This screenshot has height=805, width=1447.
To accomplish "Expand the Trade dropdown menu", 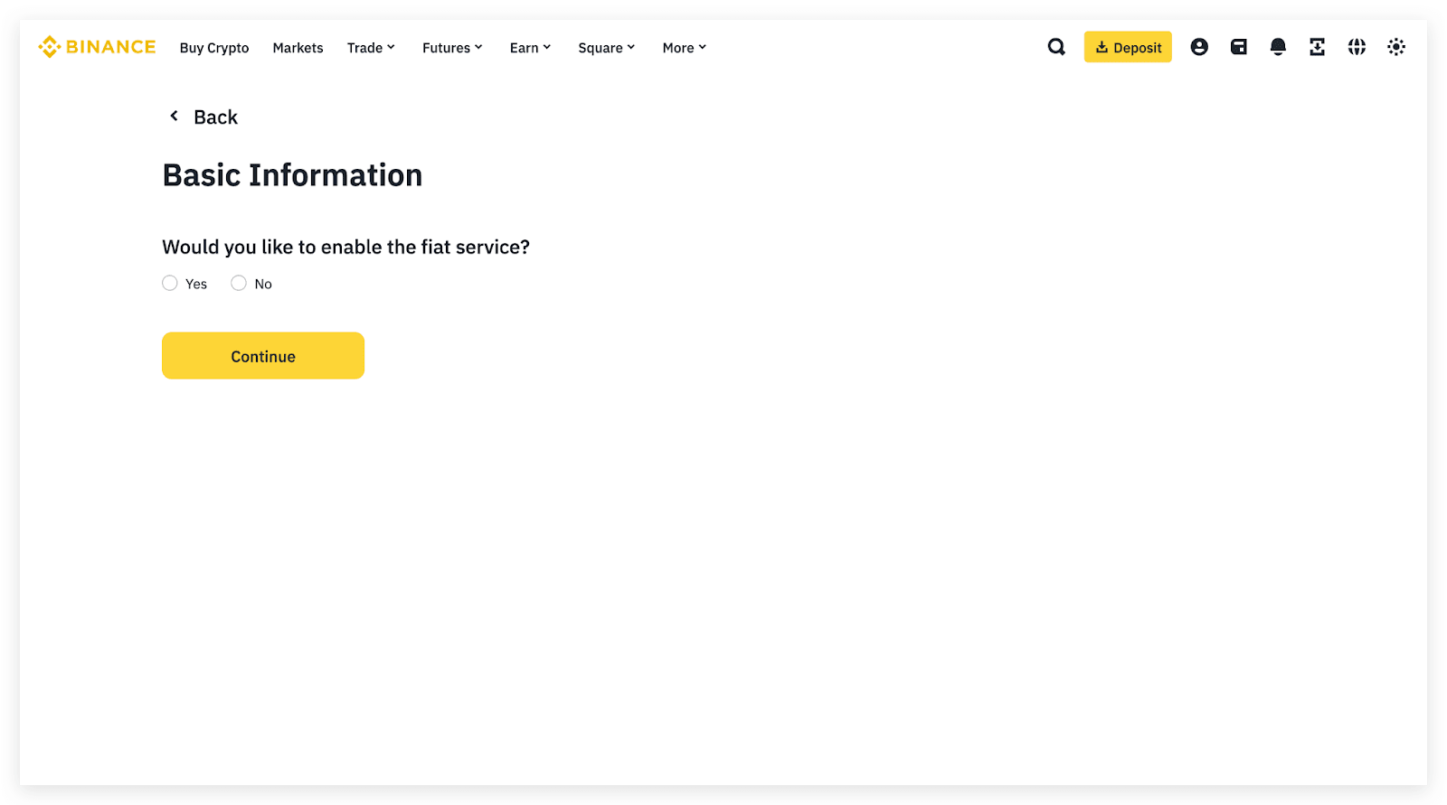I will (371, 48).
